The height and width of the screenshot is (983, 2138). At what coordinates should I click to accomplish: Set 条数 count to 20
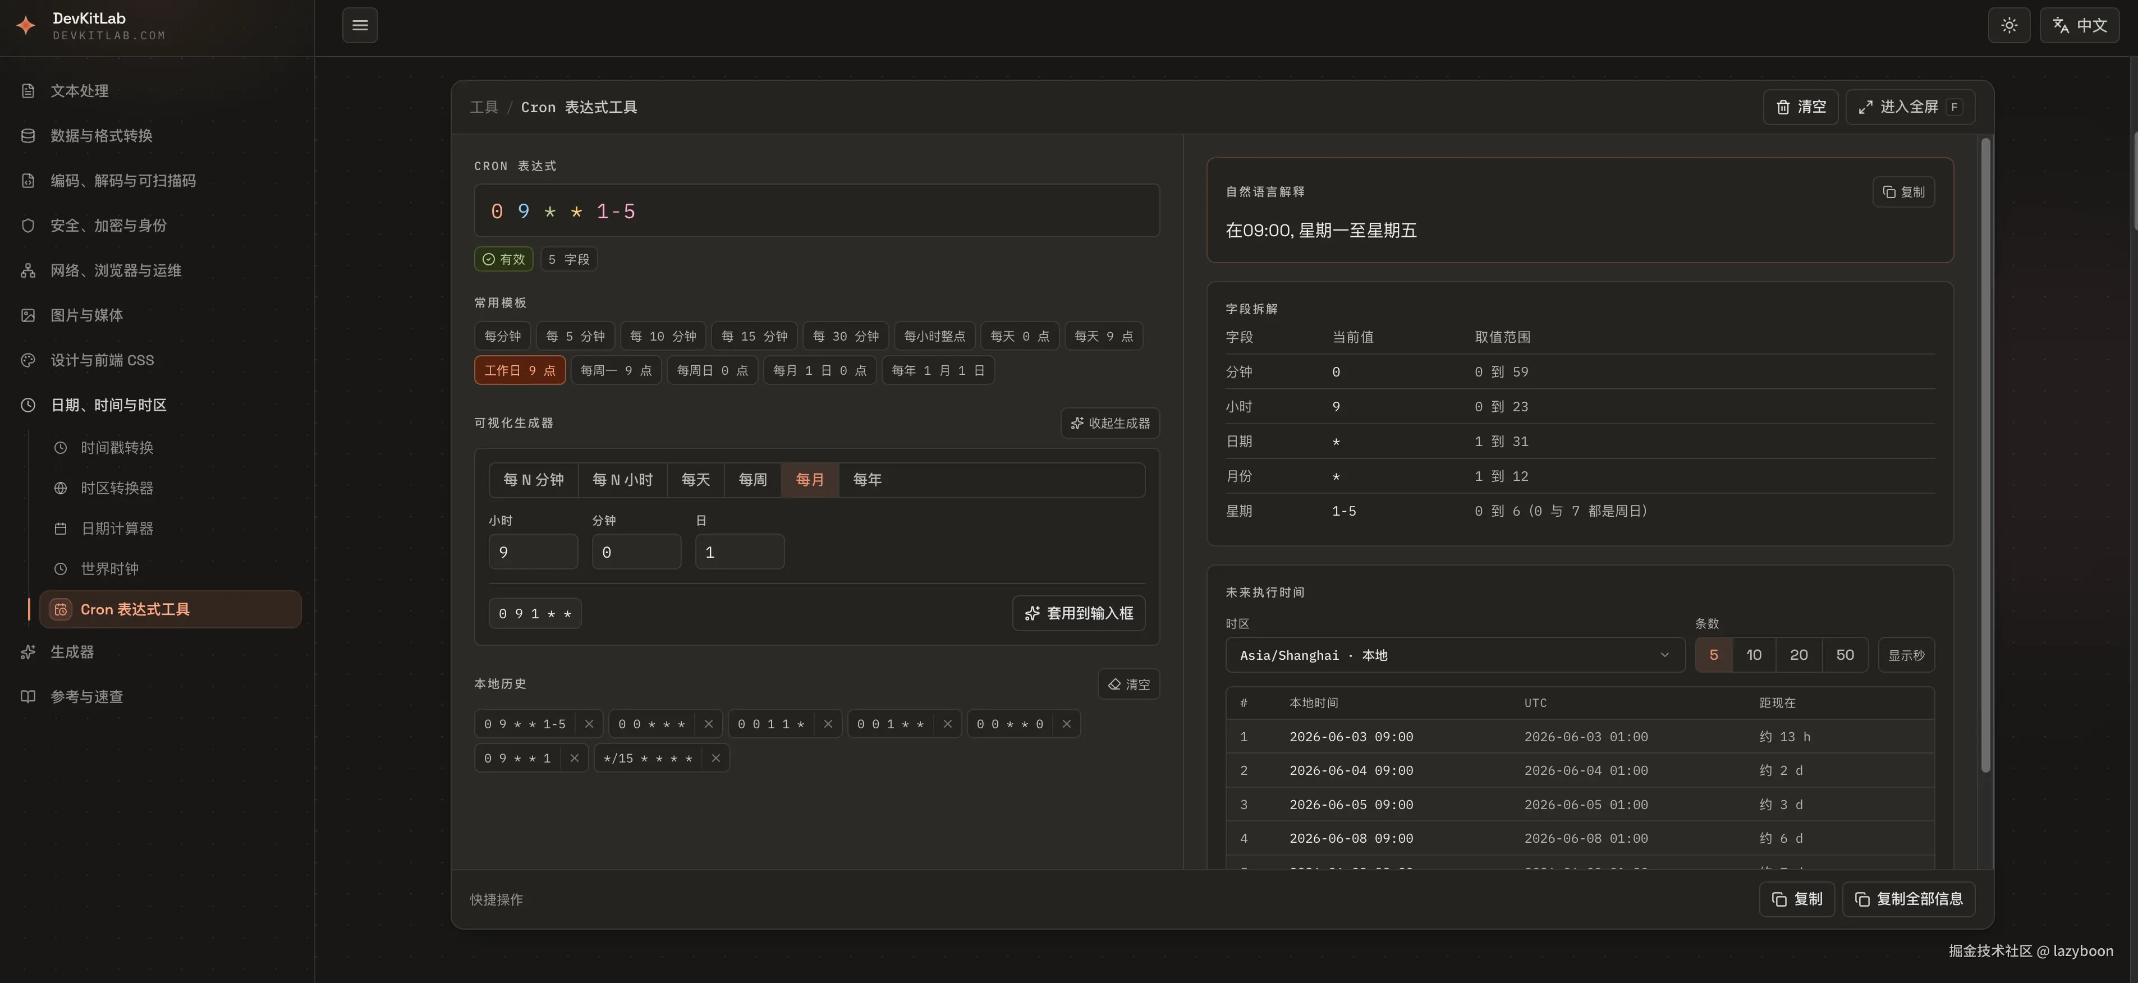pyautogui.click(x=1799, y=655)
